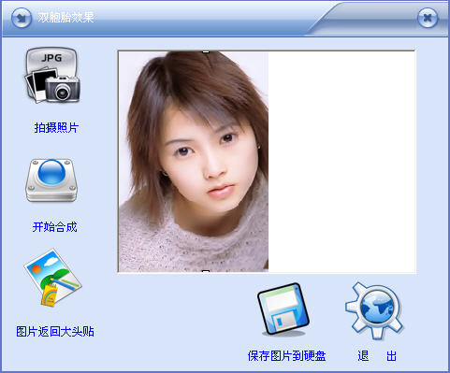
Task: Click the 出 character of exit label
Action: [x=391, y=356]
